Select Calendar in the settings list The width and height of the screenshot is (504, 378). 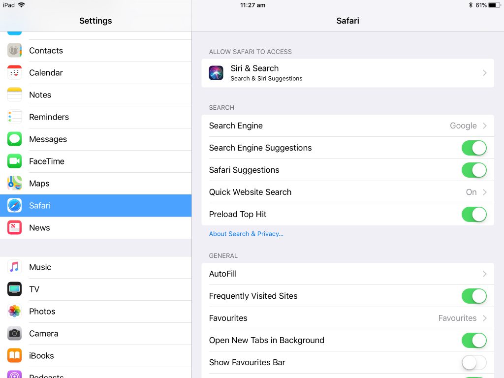[96, 73]
